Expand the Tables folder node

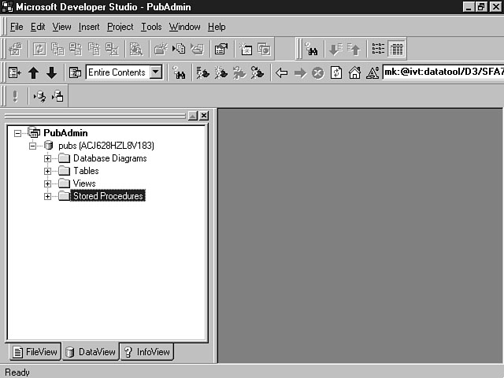coord(47,171)
